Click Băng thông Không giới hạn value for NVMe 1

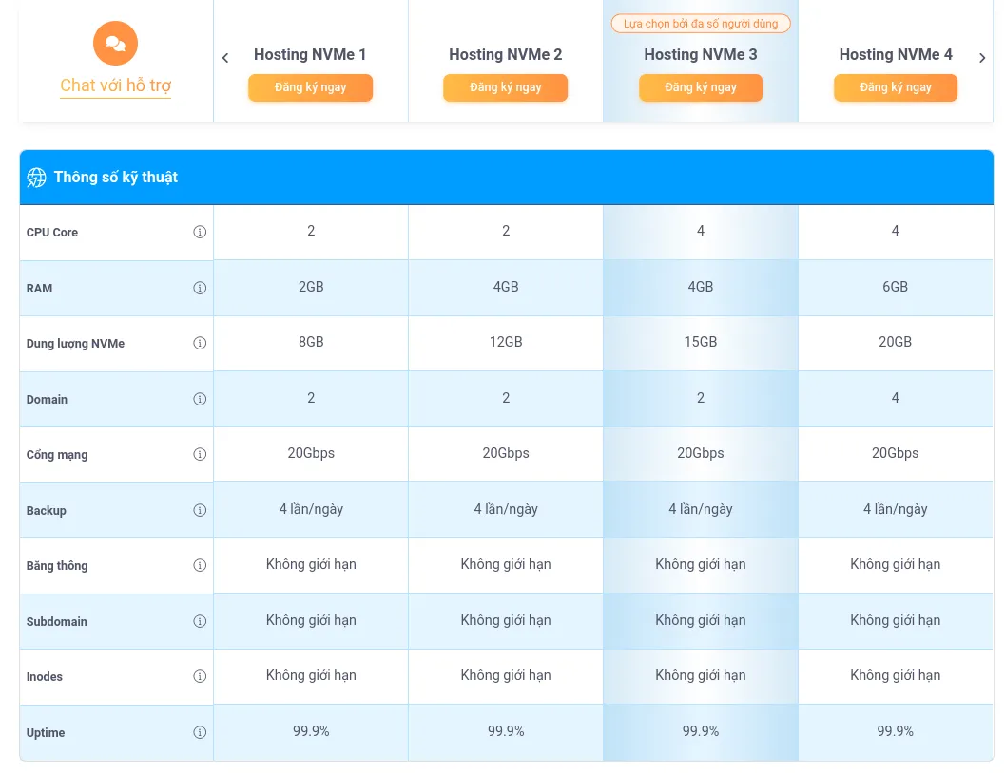point(311,564)
